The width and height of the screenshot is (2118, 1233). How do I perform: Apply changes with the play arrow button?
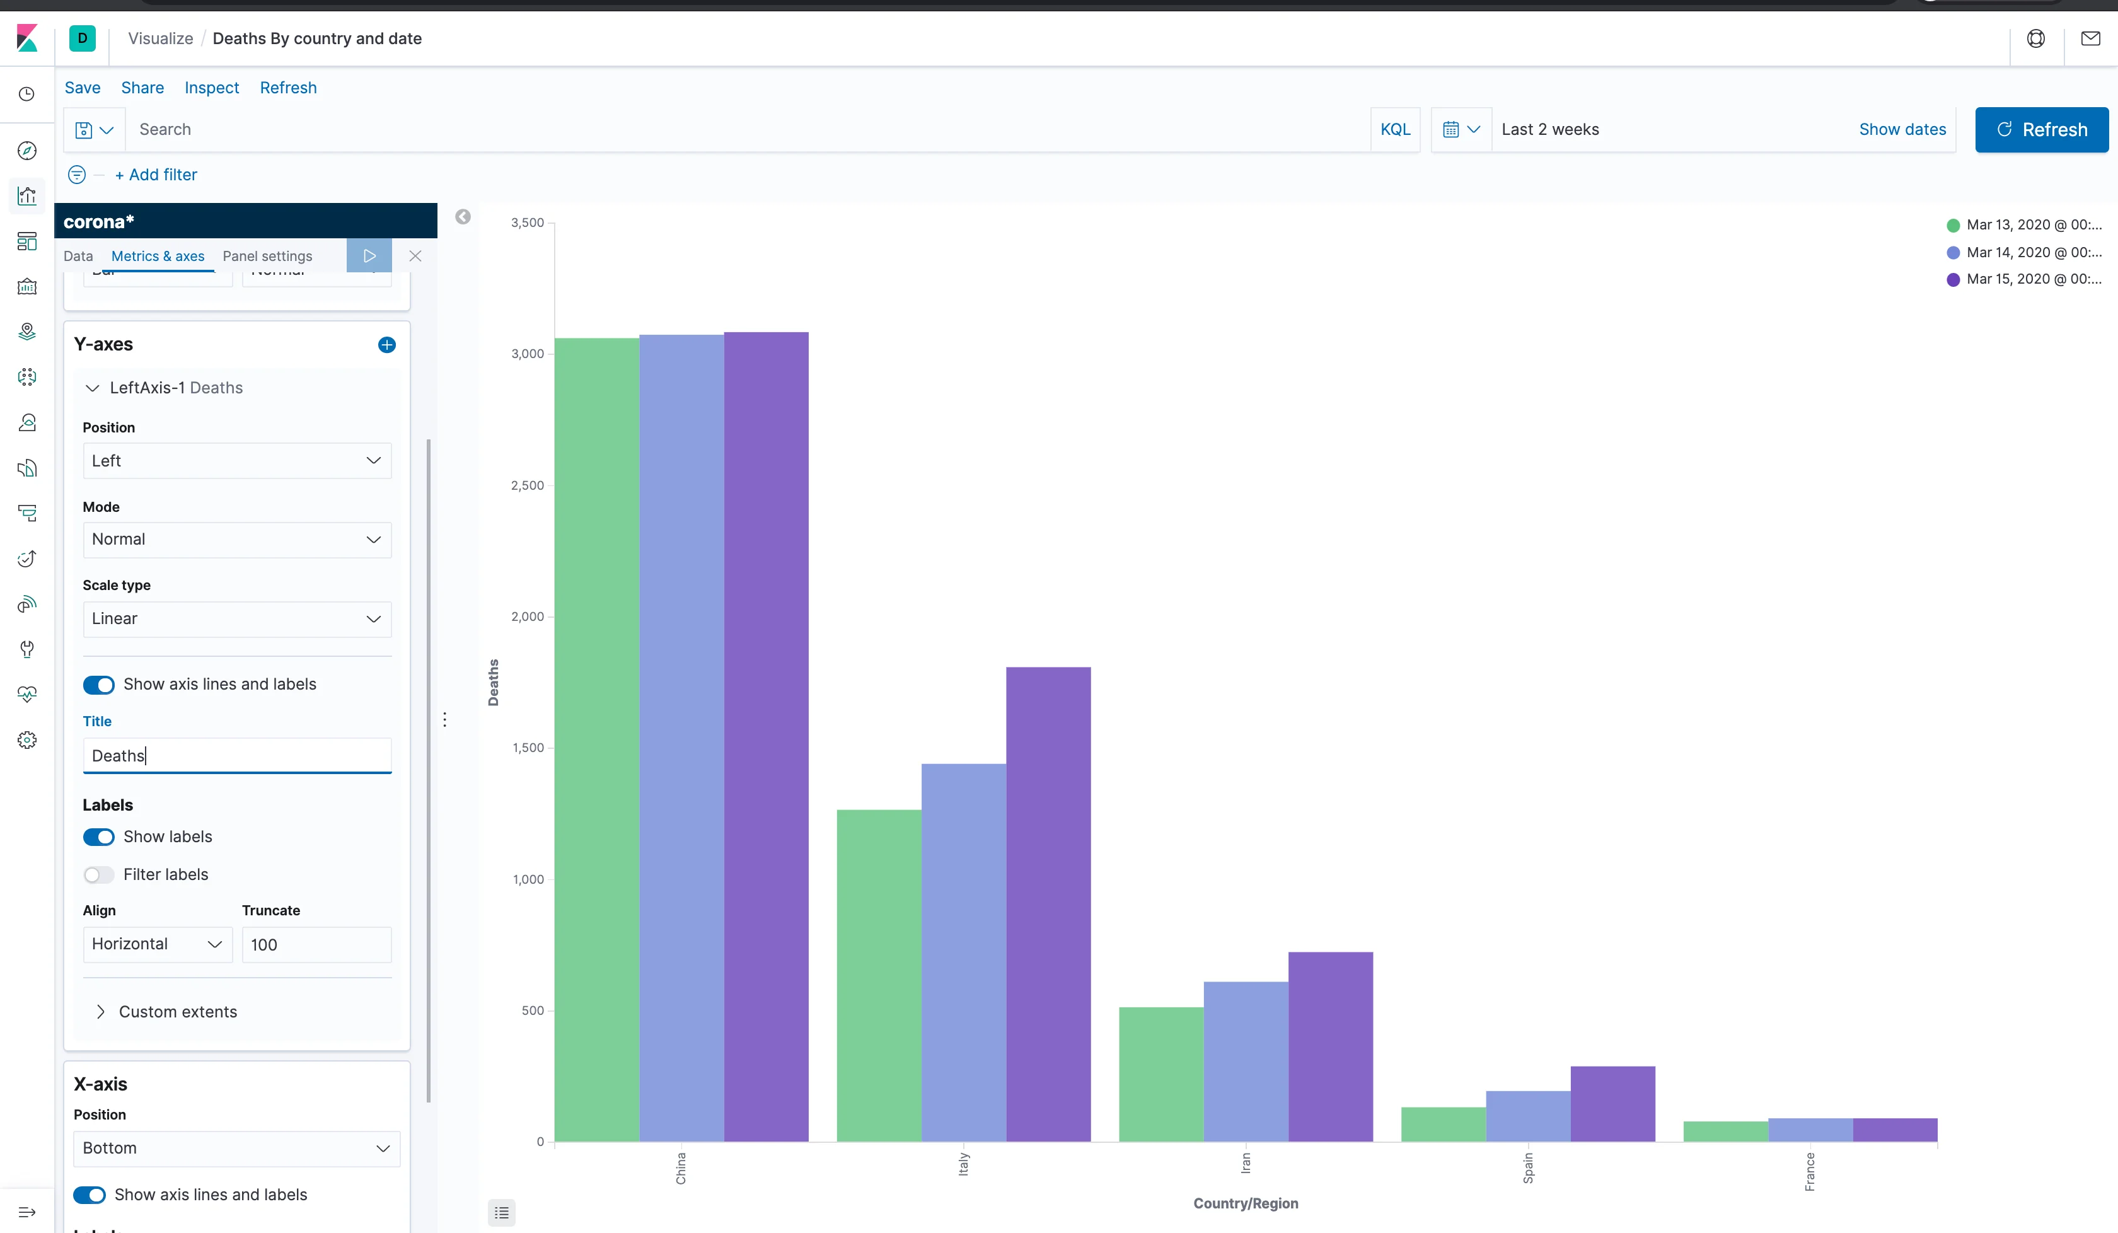(369, 255)
